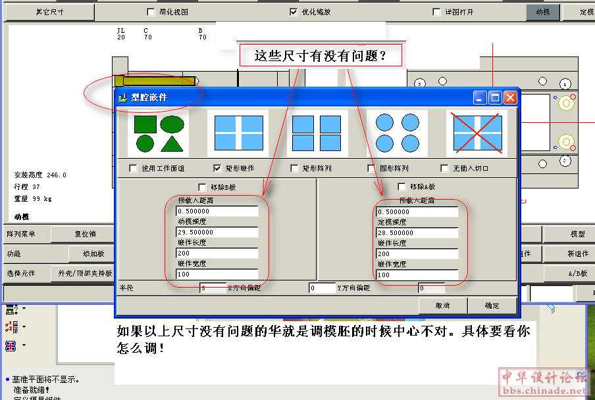
Task: Enable the 无插入切口 checkbox
Action: pyautogui.click(x=444, y=168)
